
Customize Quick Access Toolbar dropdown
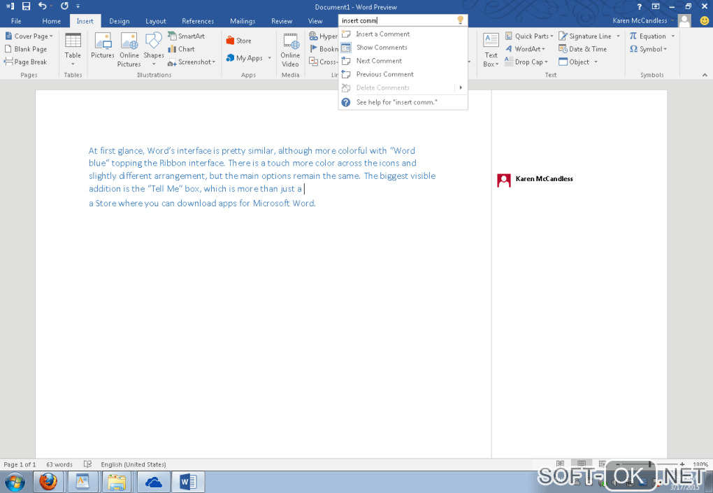(78, 6)
